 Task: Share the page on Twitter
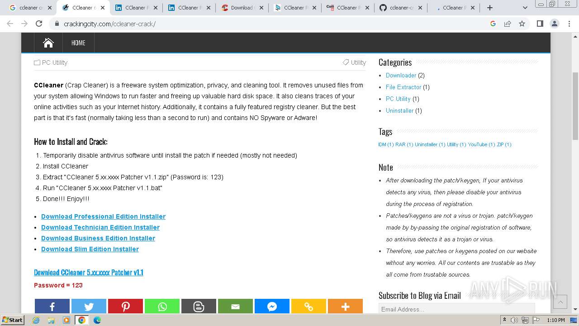pyautogui.click(x=89, y=307)
